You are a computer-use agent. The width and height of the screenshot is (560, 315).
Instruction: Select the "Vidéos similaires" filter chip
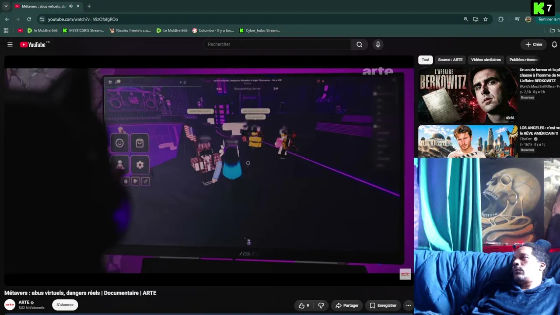[486, 59]
